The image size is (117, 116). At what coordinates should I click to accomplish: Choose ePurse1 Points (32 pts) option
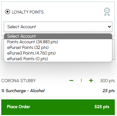[58, 48]
